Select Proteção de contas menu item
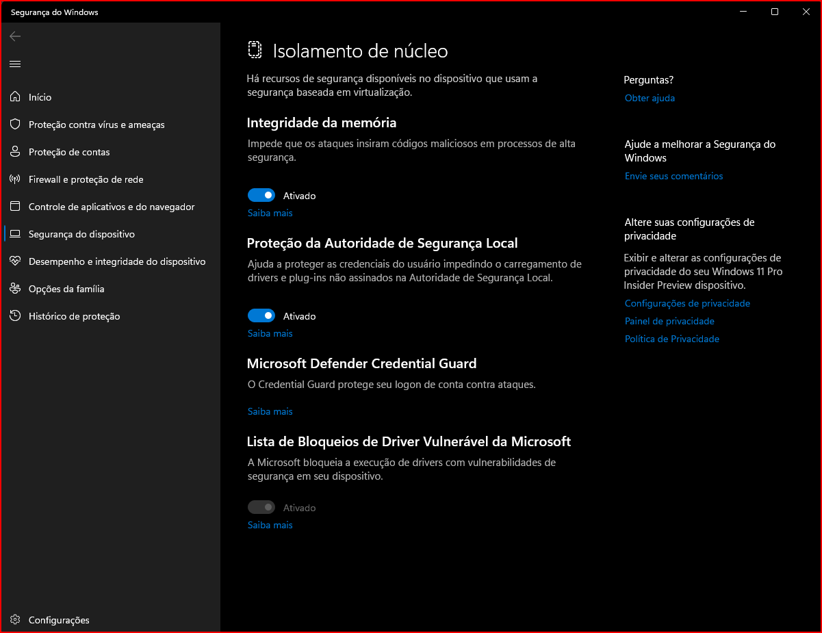Screen dimensions: 822x633 (110, 152)
